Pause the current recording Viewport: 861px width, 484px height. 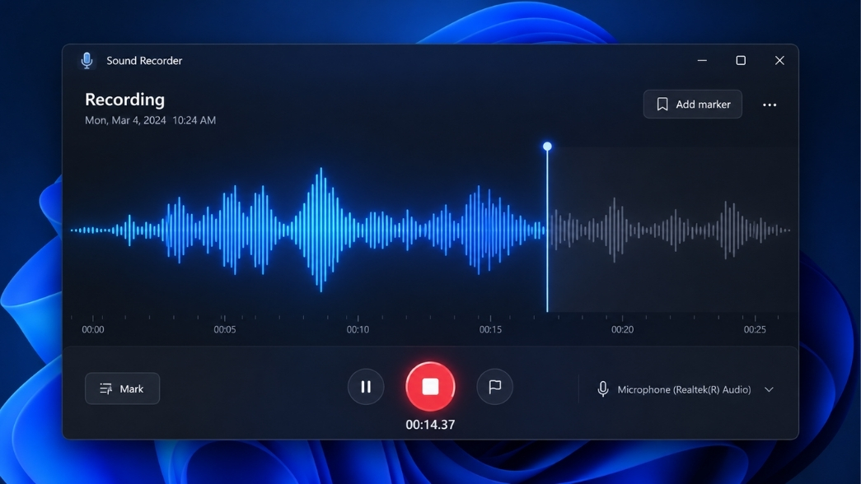366,387
